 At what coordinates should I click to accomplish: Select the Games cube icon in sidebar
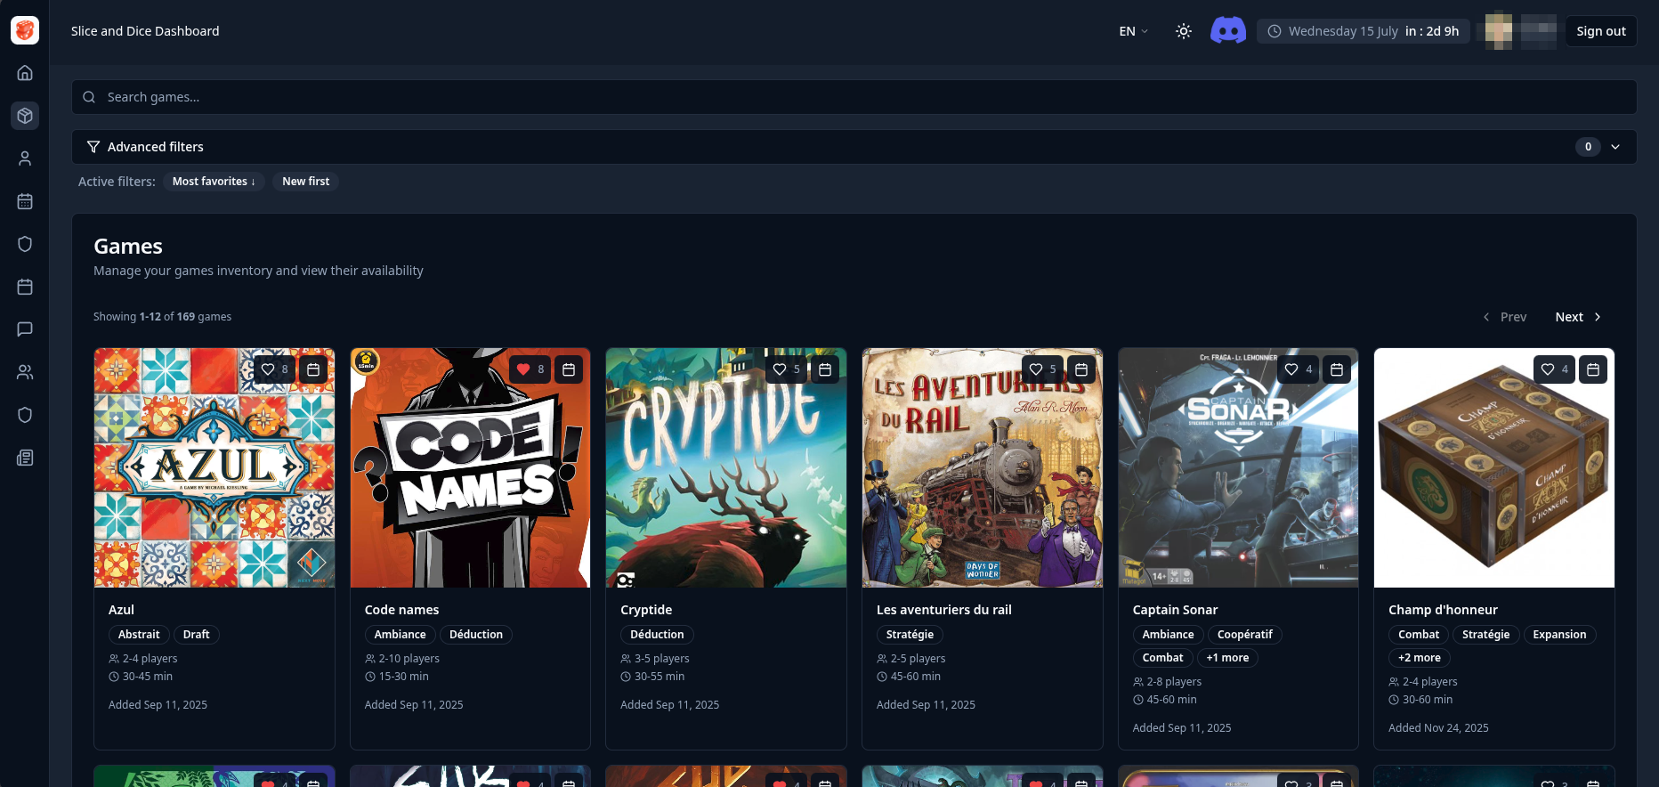pyautogui.click(x=25, y=116)
